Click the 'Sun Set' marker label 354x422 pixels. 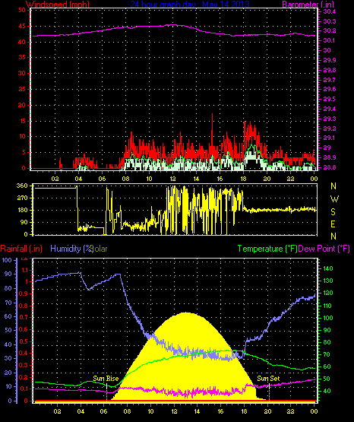[x=268, y=379]
